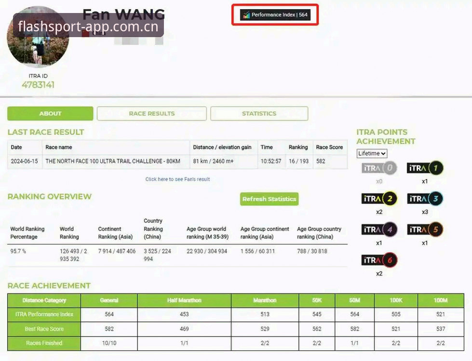The height and width of the screenshot is (361, 472).
Task: Click the Performance Index 564 badge
Action: 275,15
